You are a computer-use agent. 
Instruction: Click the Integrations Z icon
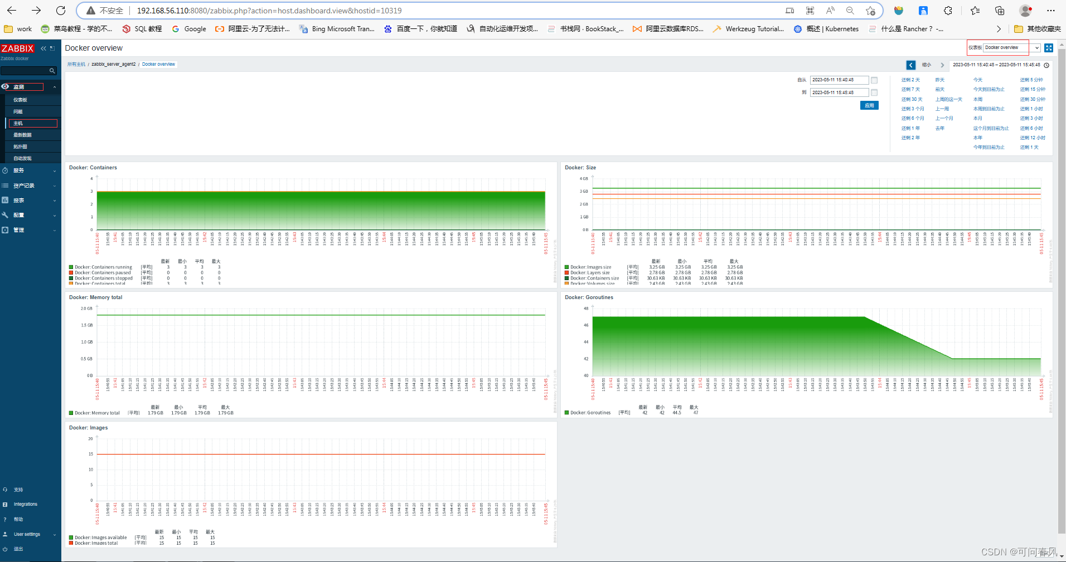5,504
